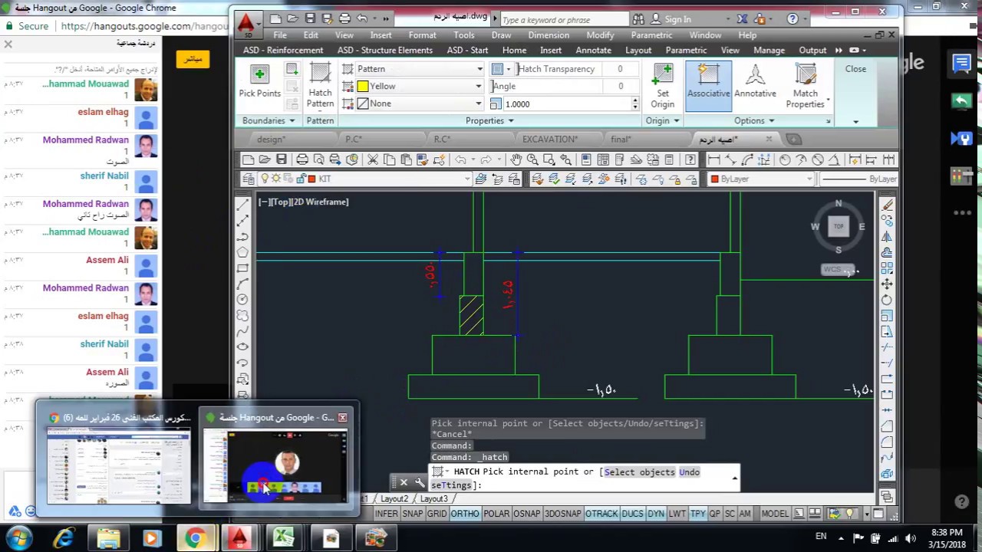Image resolution: width=982 pixels, height=552 pixels.
Task: Open the Layer Properties Manager icon
Action: click(248, 179)
